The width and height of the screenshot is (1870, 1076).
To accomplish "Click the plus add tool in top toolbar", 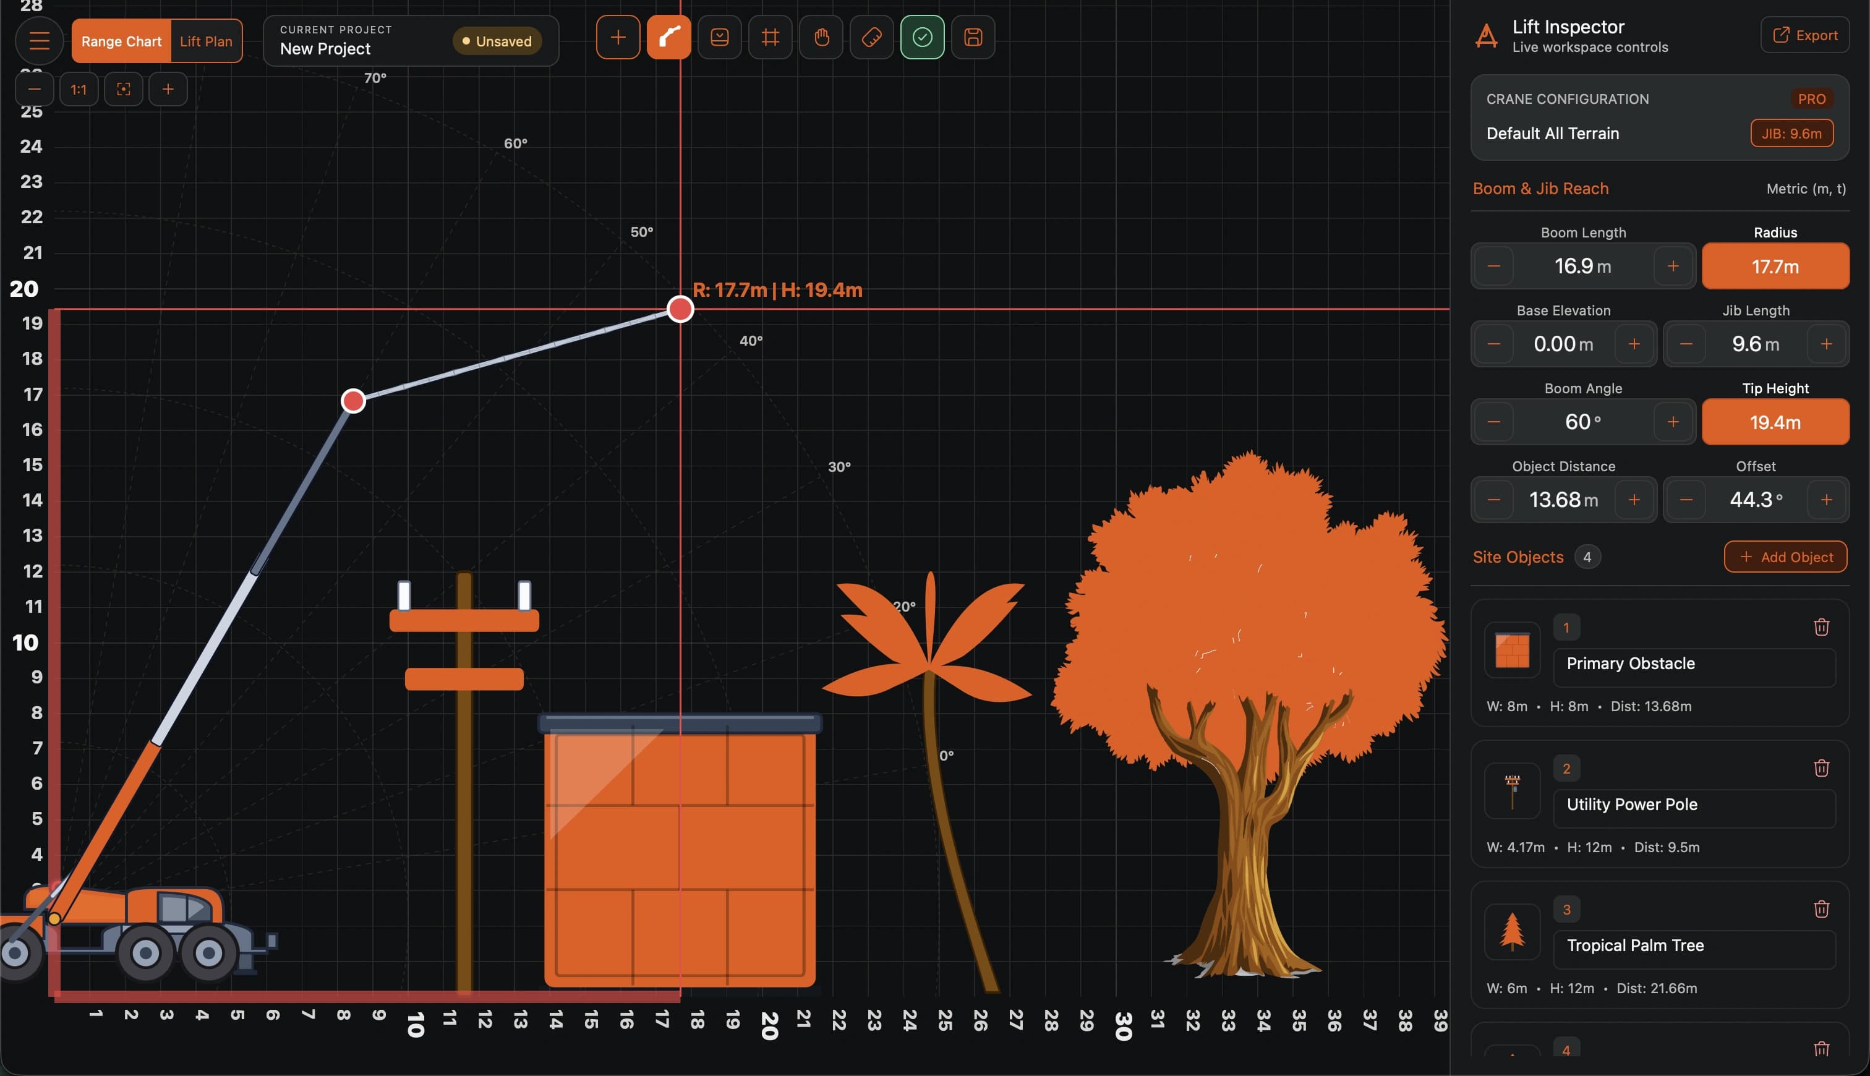I will 618,37.
